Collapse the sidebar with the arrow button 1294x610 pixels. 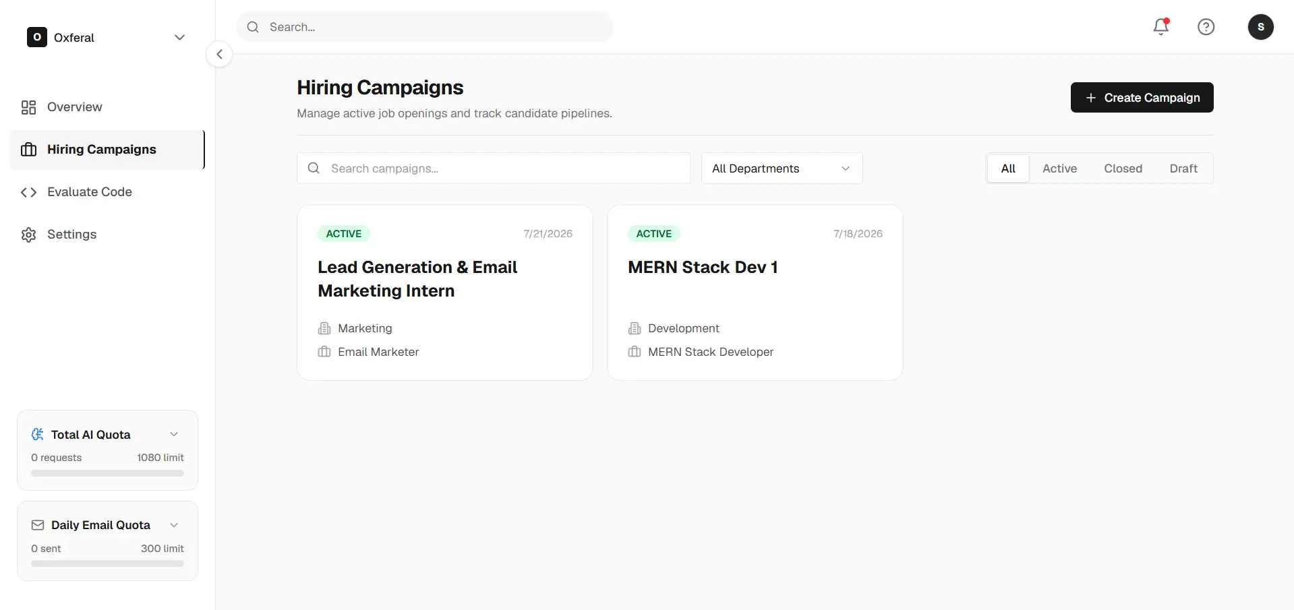pyautogui.click(x=219, y=55)
